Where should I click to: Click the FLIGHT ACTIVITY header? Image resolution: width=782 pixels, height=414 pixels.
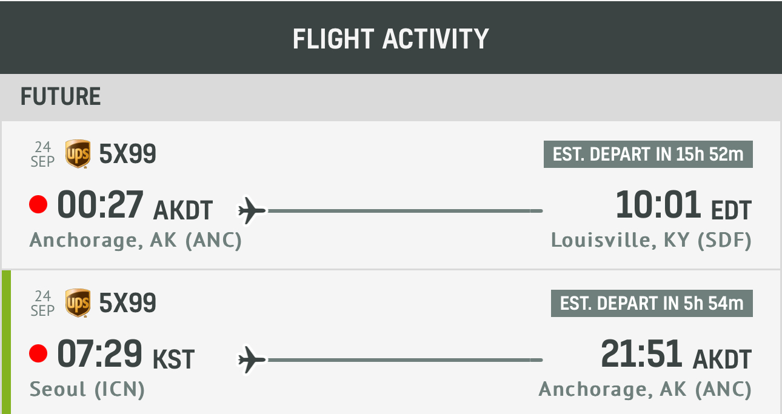[x=391, y=39]
